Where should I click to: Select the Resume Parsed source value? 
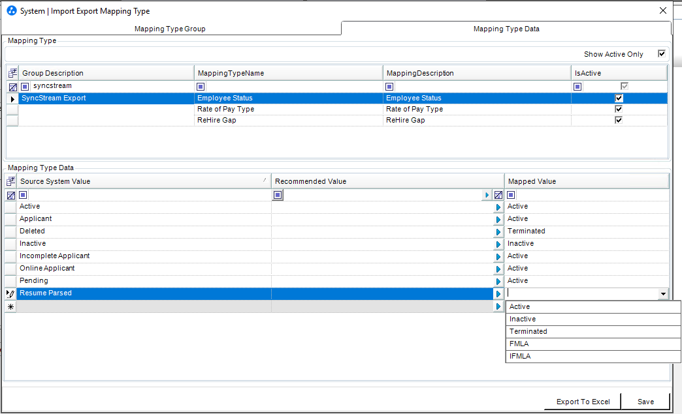pos(144,293)
